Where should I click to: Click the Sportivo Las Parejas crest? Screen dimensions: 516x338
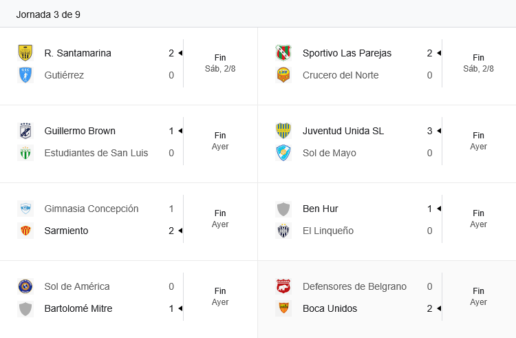click(x=283, y=53)
